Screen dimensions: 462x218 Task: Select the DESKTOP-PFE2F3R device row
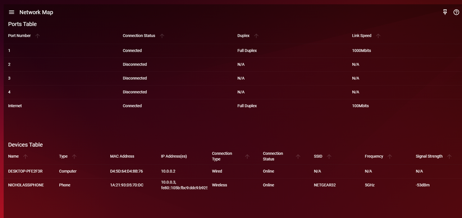pos(25,171)
